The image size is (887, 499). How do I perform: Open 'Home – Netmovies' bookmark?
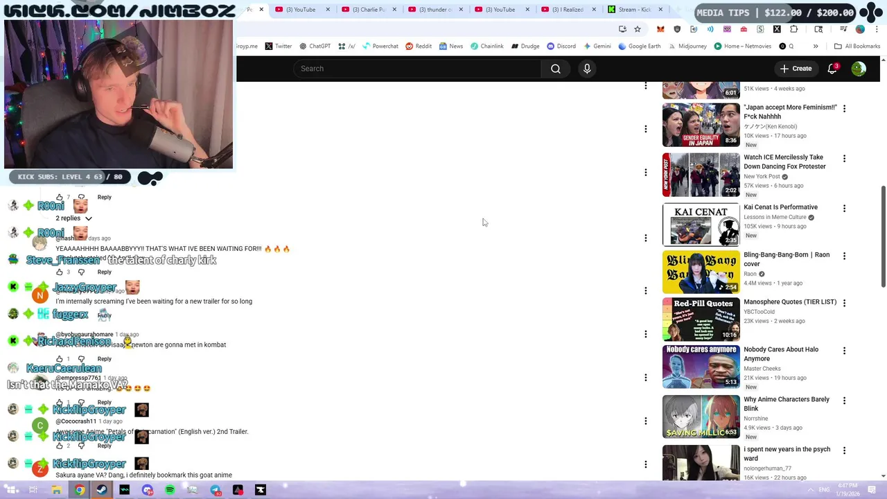point(741,46)
